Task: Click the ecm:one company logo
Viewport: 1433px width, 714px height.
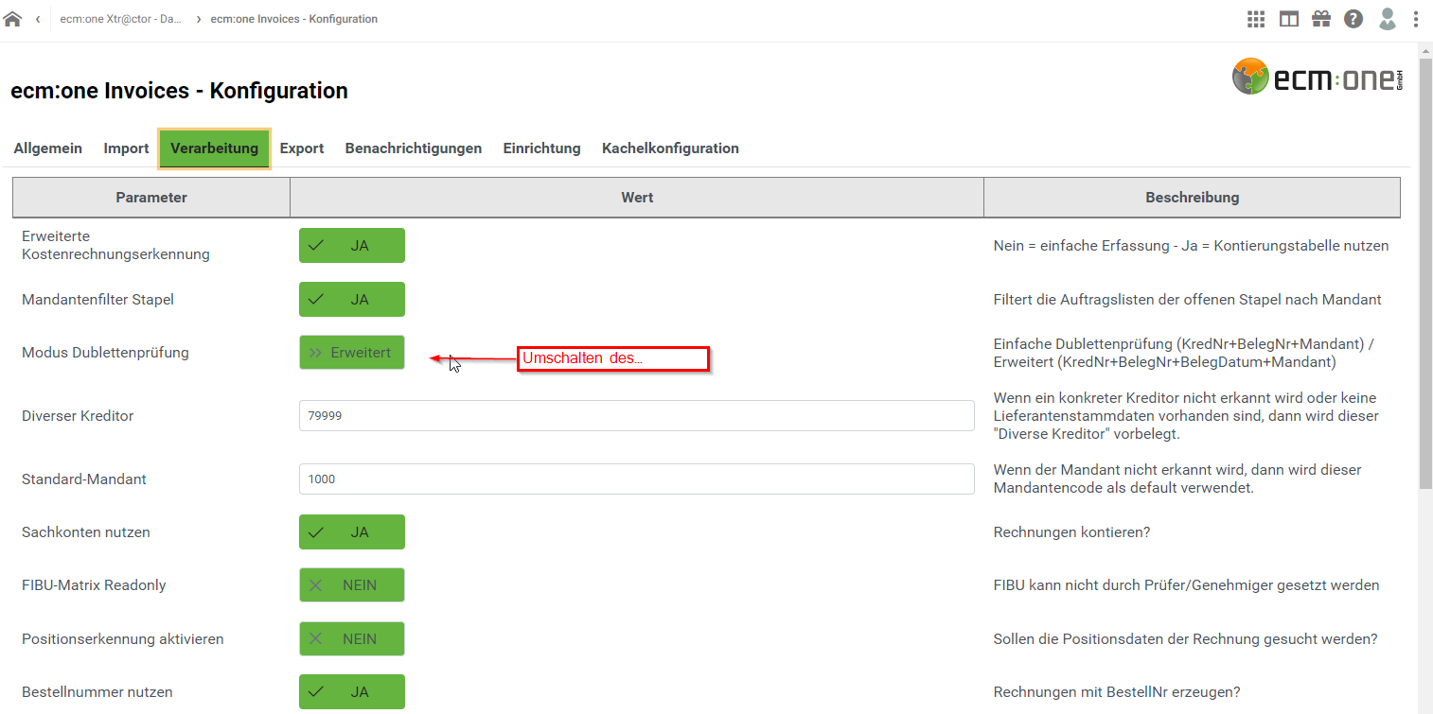Action: 1318,77
